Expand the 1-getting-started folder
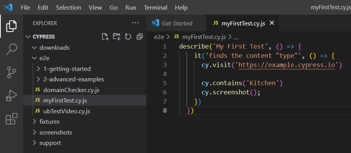 pyautogui.click(x=85, y=69)
